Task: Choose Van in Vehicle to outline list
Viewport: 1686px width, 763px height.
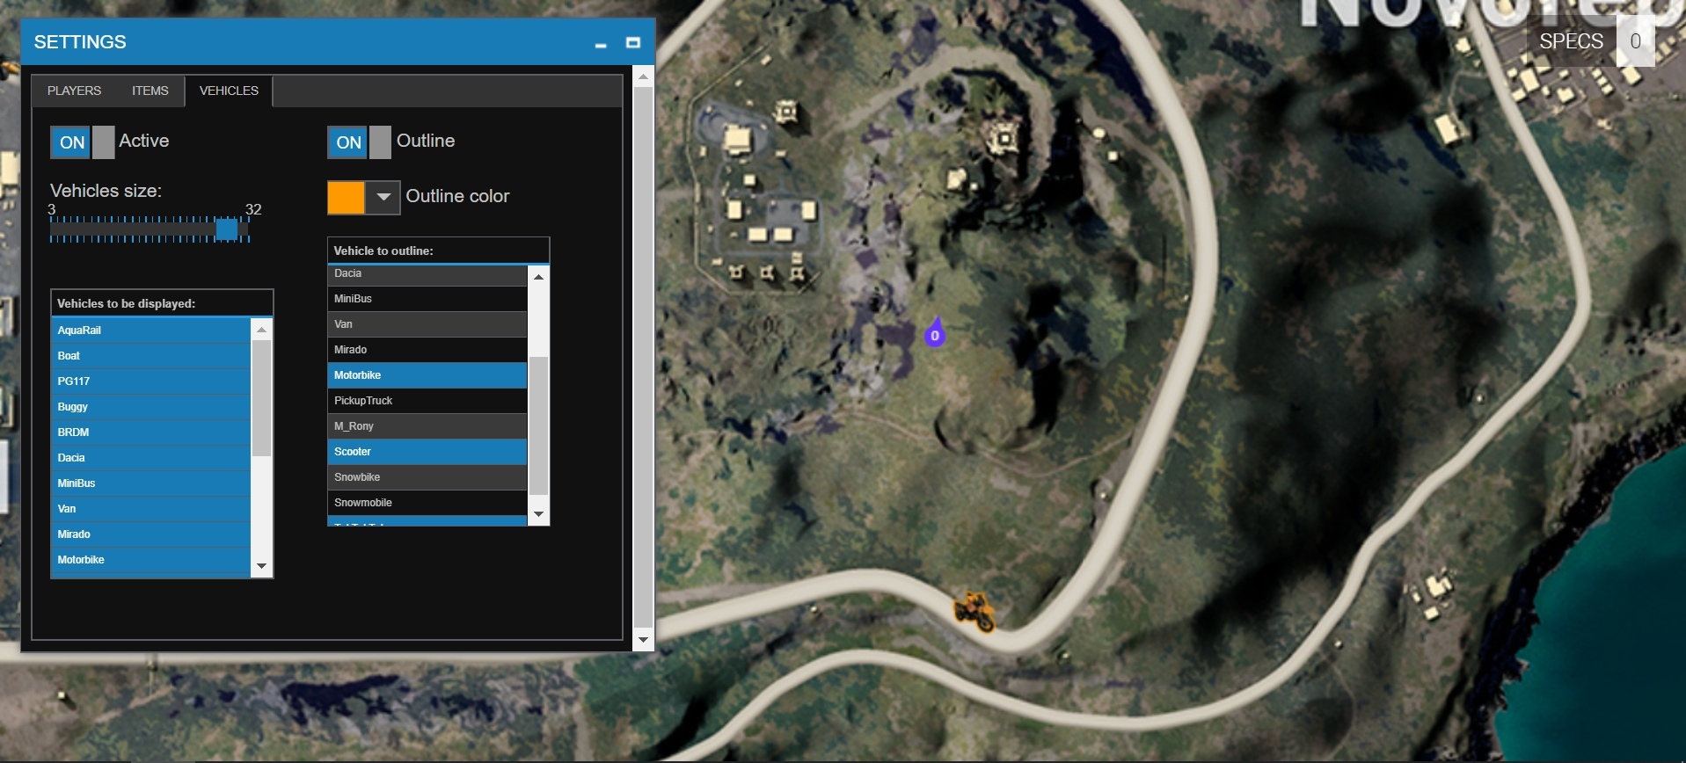Action: point(427,324)
